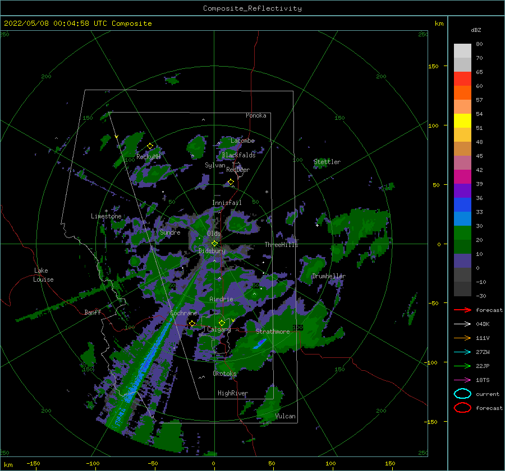Click the HighRiver label
505x471 pixels.
pos(233,393)
